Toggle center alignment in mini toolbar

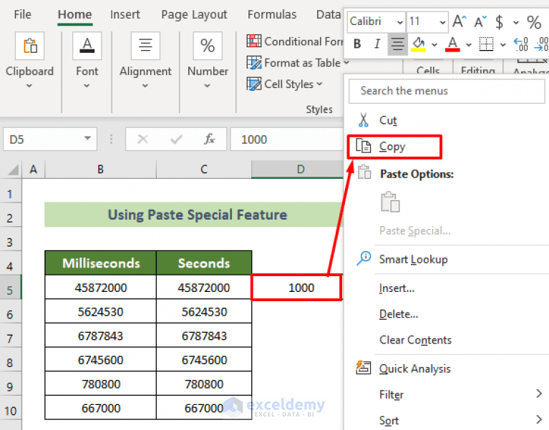(397, 44)
